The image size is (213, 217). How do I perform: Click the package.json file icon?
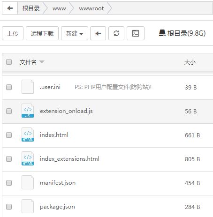28,206
